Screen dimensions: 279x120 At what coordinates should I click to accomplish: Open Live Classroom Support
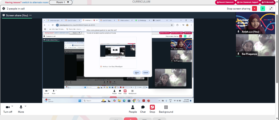[x=248, y=2]
